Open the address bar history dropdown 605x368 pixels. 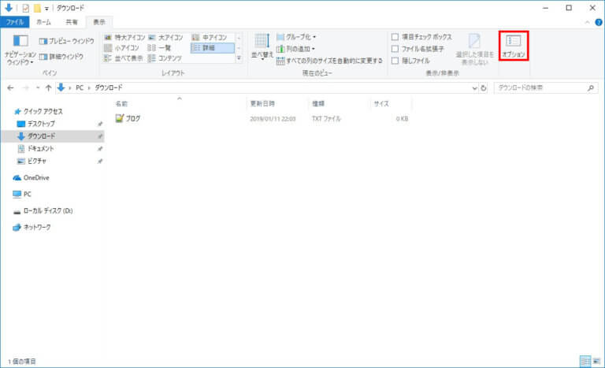point(474,88)
